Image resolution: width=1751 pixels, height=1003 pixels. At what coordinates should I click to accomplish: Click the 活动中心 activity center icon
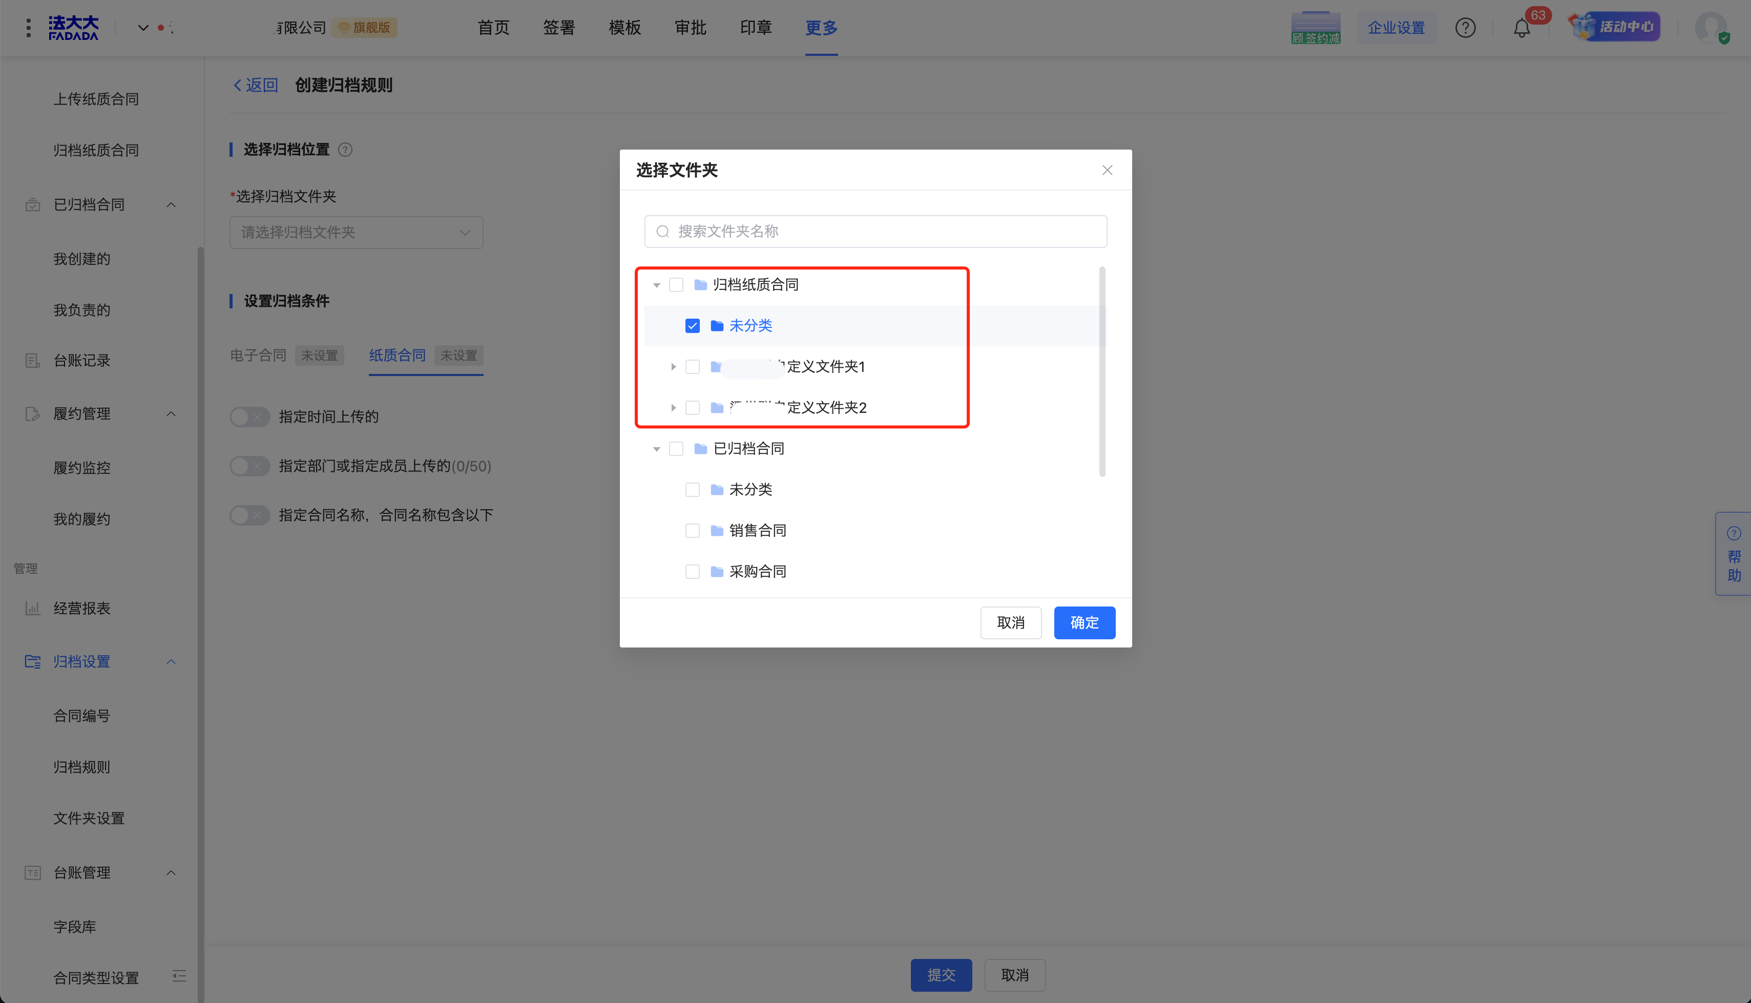tap(1614, 27)
